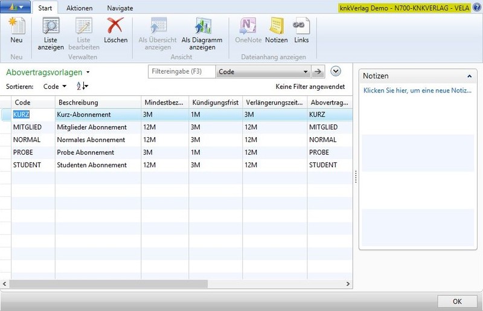Screen dimensions: 483x311
Task: Click to add a new note link
Action: [x=417, y=91]
